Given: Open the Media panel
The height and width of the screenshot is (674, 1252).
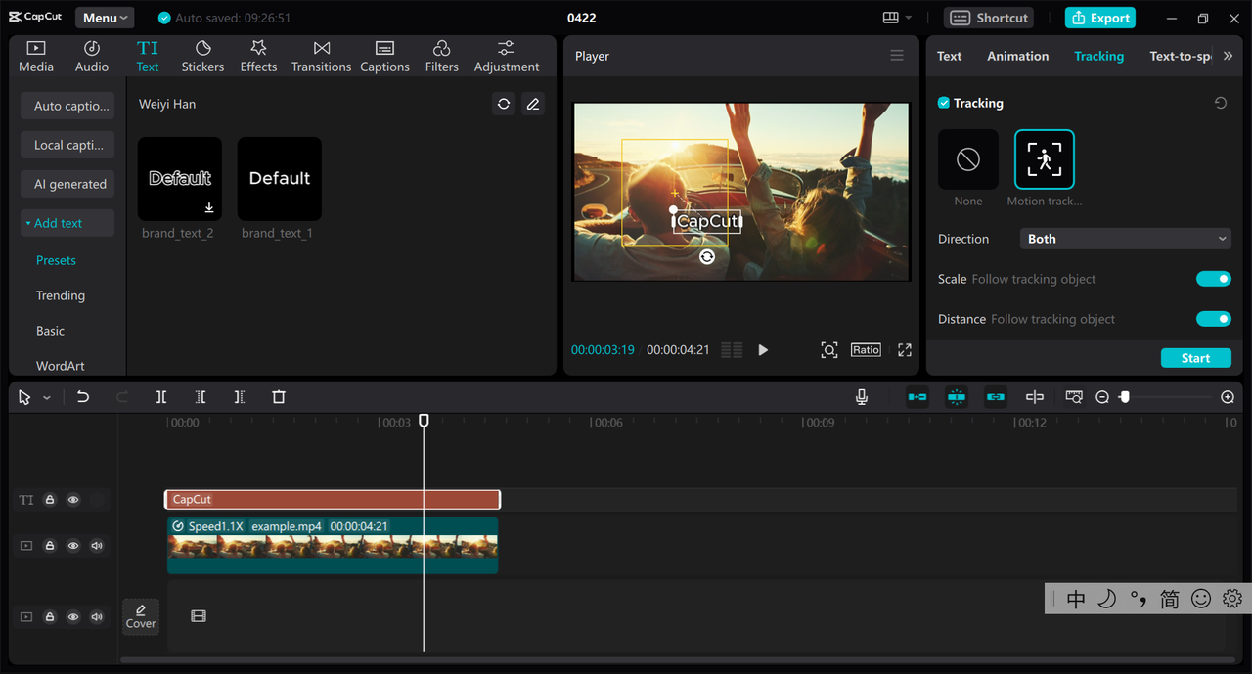Looking at the screenshot, I should tap(36, 57).
